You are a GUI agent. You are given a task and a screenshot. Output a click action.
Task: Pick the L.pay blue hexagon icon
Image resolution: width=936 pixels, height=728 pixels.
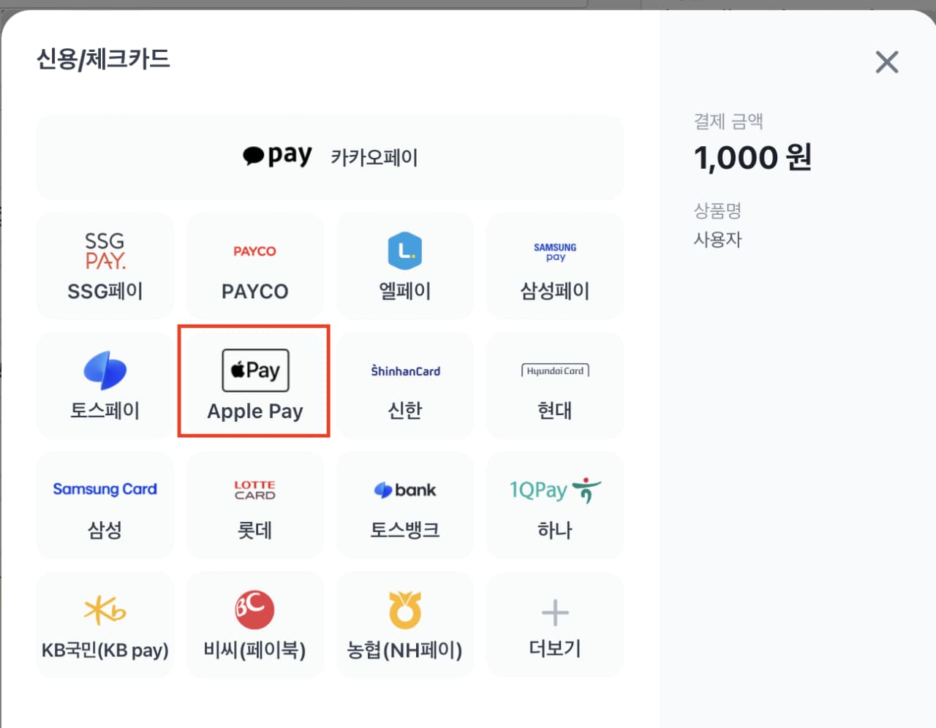(x=404, y=251)
